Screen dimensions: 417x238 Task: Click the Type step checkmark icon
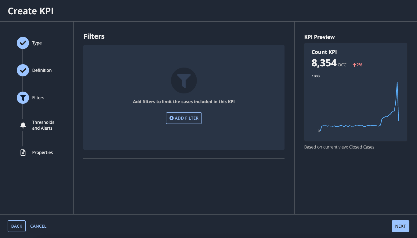(23, 43)
